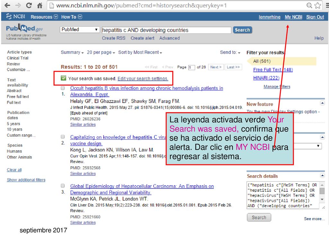
Task: Click the browser back arrow
Action: [x=7, y=5]
